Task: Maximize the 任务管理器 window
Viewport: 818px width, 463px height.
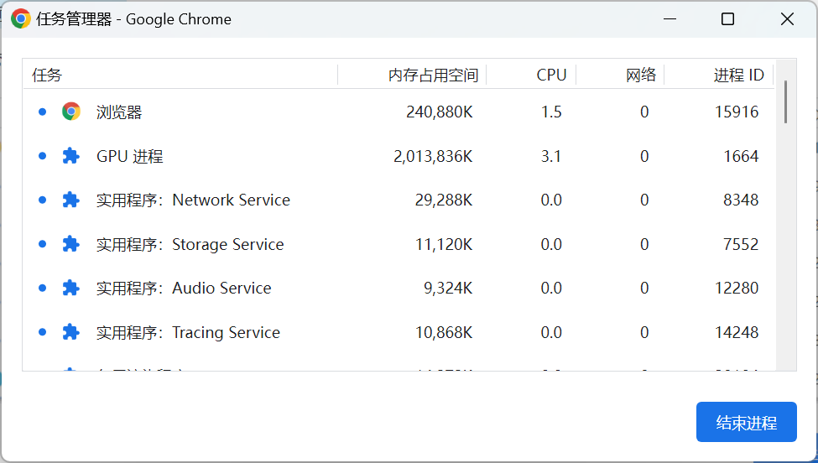Action: pyautogui.click(x=727, y=19)
